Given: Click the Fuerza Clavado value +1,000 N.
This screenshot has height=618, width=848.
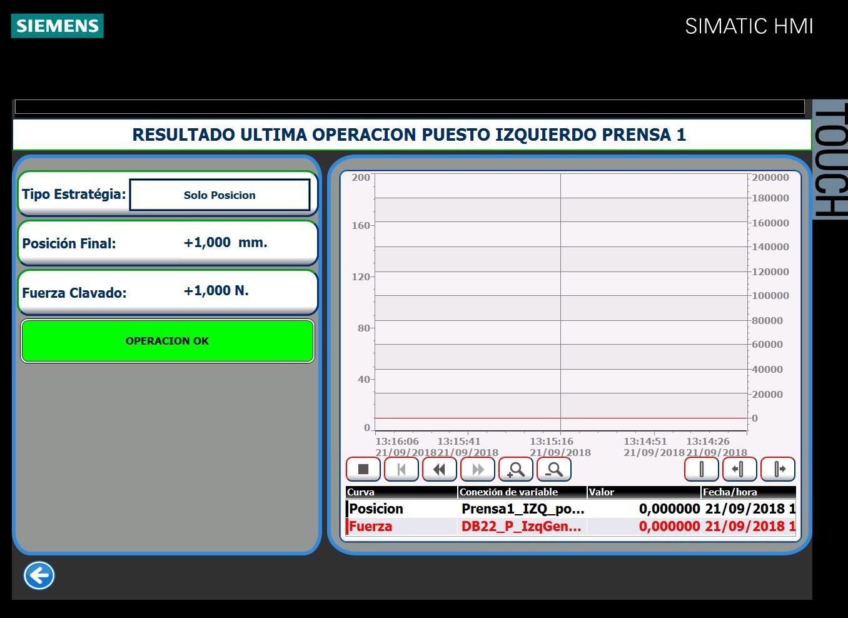Looking at the screenshot, I should click(216, 291).
